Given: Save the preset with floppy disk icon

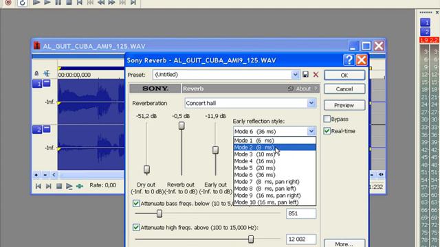Looking at the screenshot, I should coord(305,75).
